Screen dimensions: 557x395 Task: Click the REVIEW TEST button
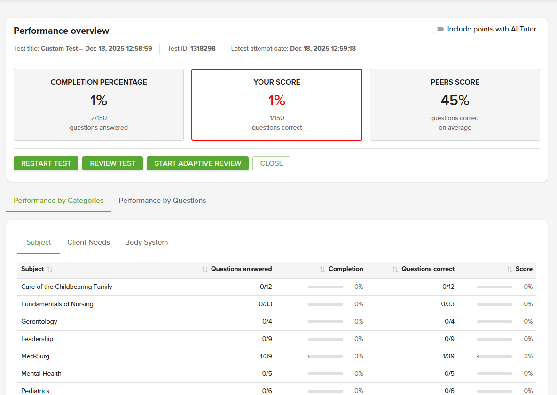(112, 163)
